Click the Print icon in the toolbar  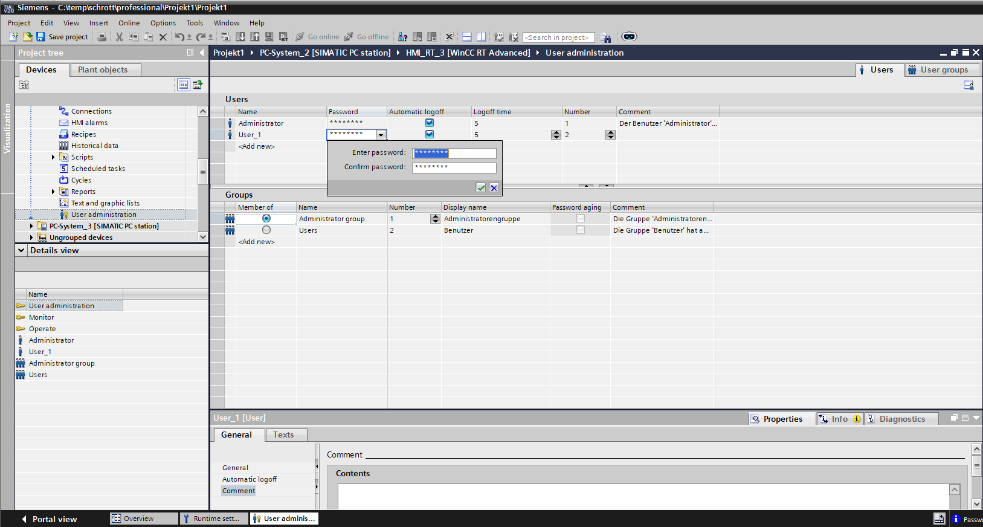(102, 37)
